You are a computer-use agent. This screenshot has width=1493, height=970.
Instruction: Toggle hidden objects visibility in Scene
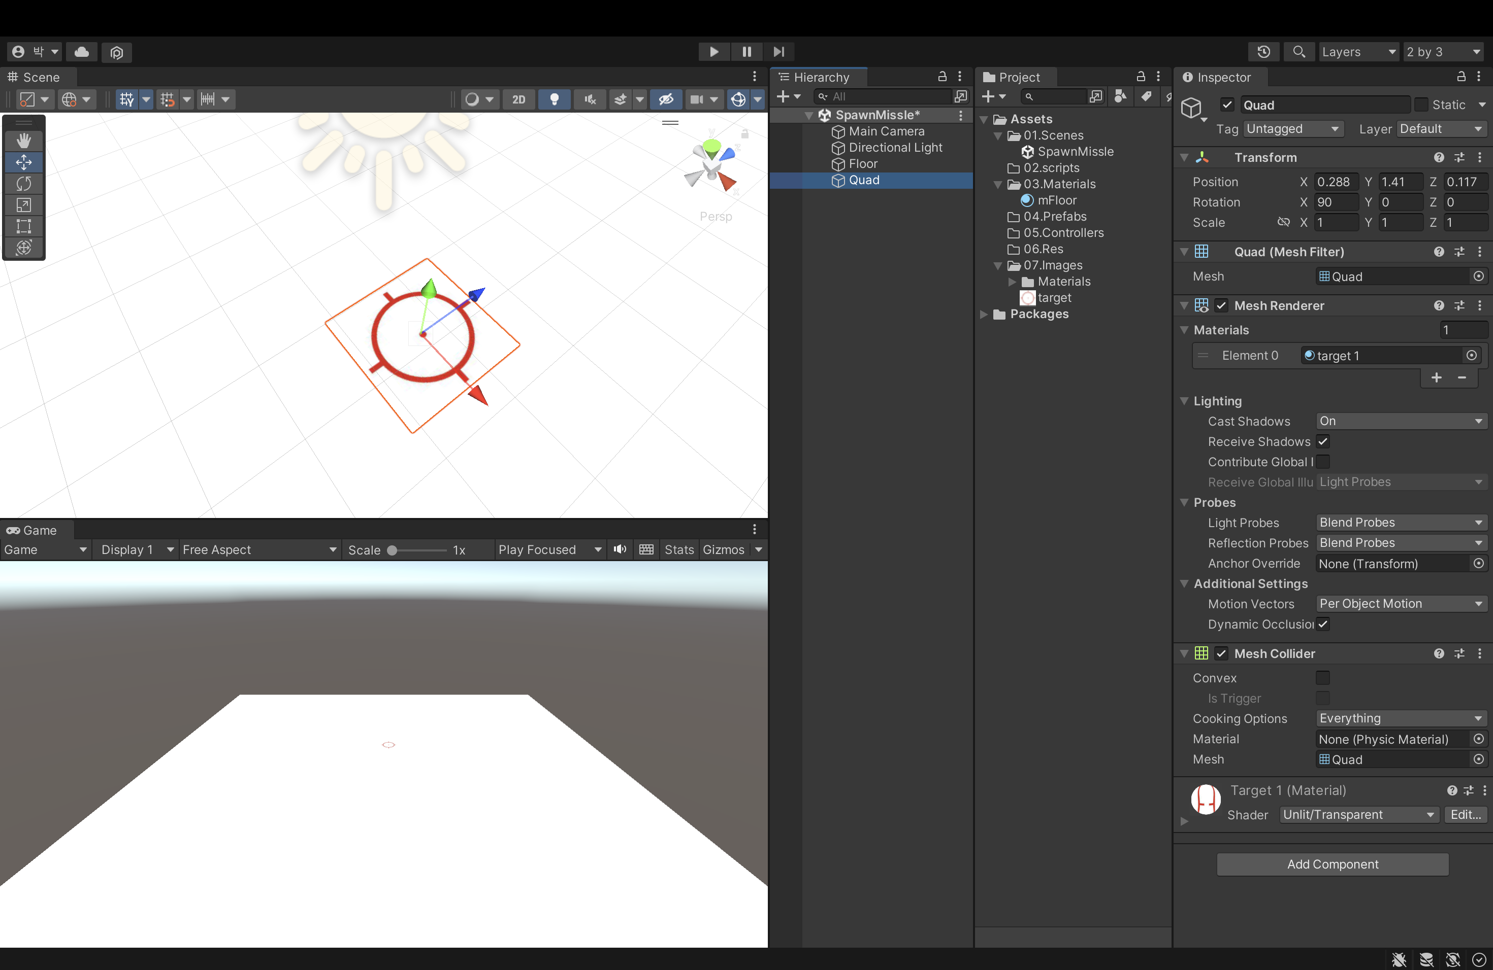[666, 99]
